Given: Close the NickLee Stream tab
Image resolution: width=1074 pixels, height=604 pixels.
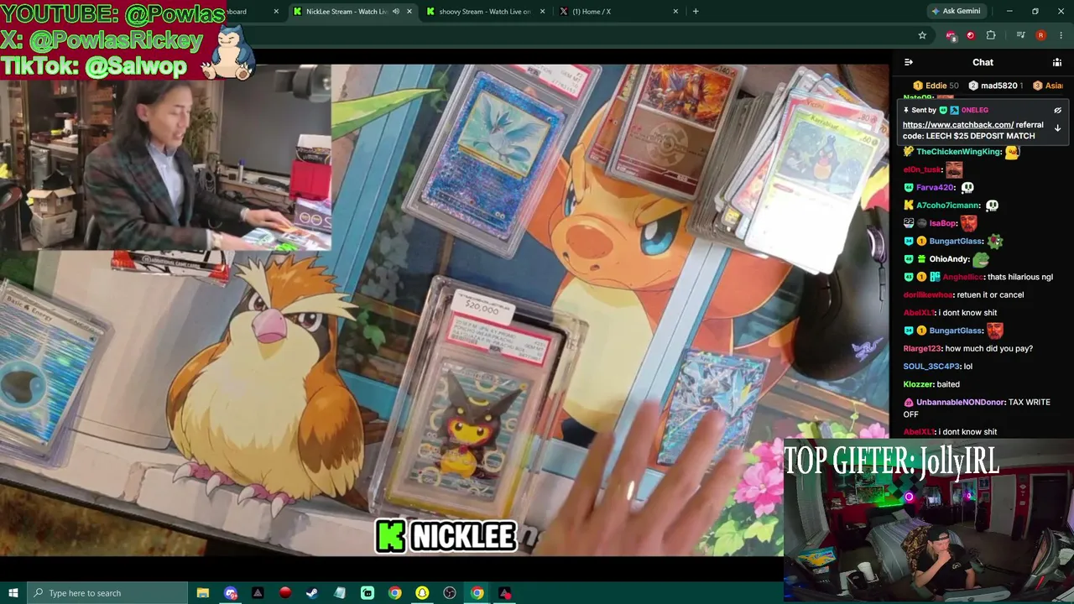Looking at the screenshot, I should point(409,12).
